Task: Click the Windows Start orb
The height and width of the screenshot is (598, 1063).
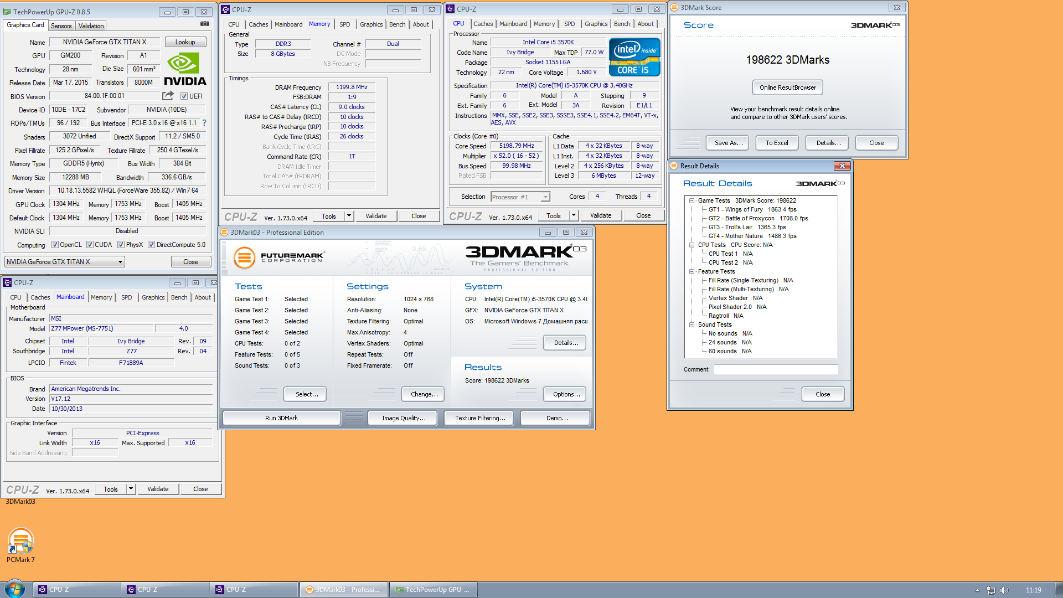Action: [14, 589]
